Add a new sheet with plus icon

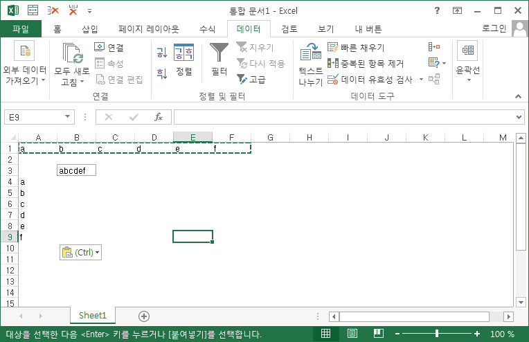pos(144,316)
